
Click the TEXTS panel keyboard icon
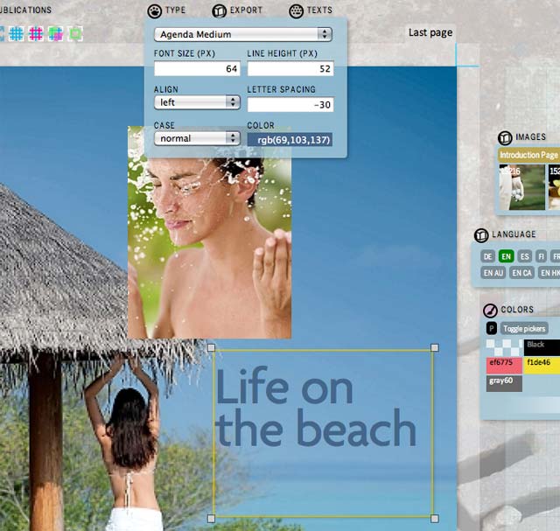coord(296,11)
